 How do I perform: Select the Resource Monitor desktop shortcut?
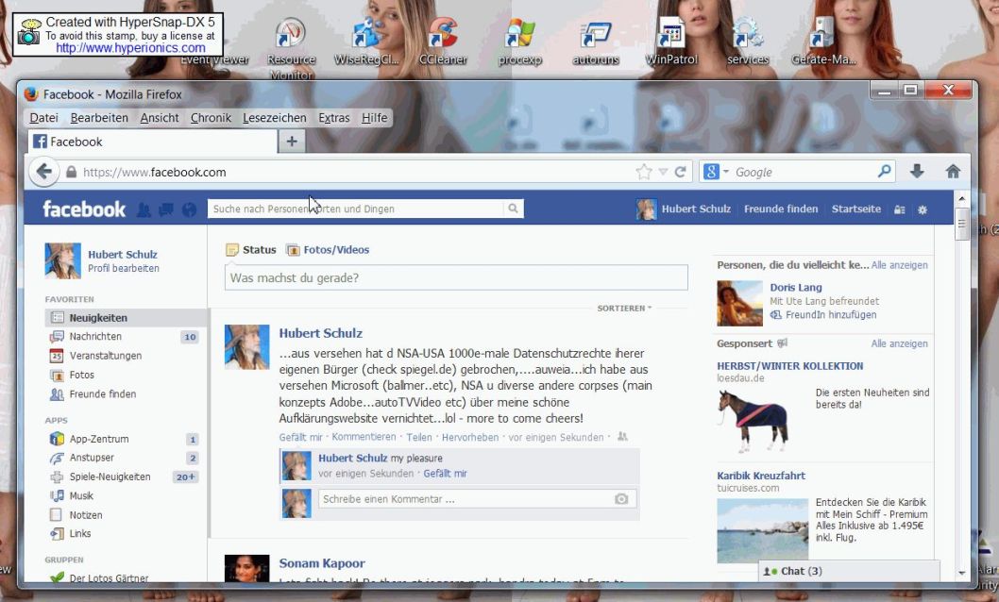pos(291,50)
